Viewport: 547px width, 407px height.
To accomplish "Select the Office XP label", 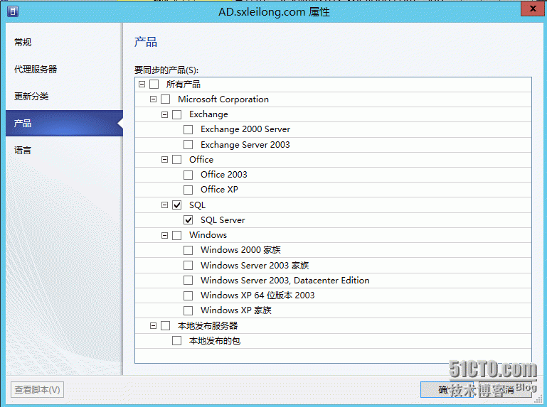I will pyautogui.click(x=219, y=190).
